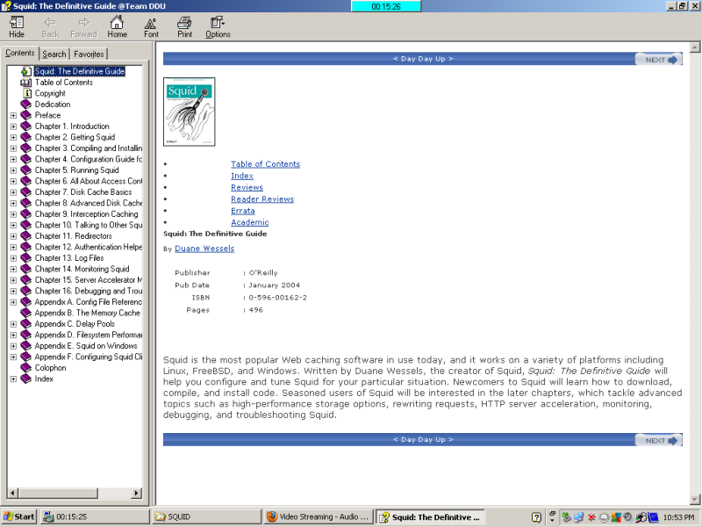The height and width of the screenshot is (527, 702).
Task: Expand Chapter 5 Running Squid node
Action: pyautogui.click(x=13, y=170)
